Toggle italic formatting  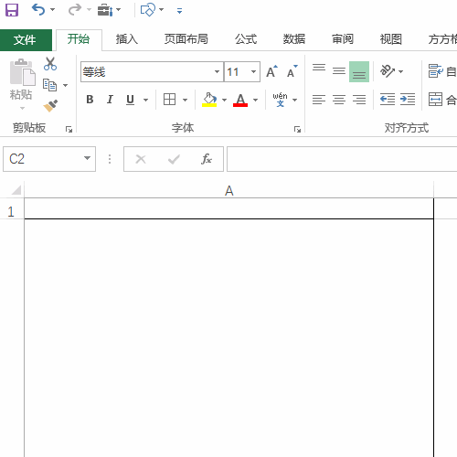click(110, 100)
